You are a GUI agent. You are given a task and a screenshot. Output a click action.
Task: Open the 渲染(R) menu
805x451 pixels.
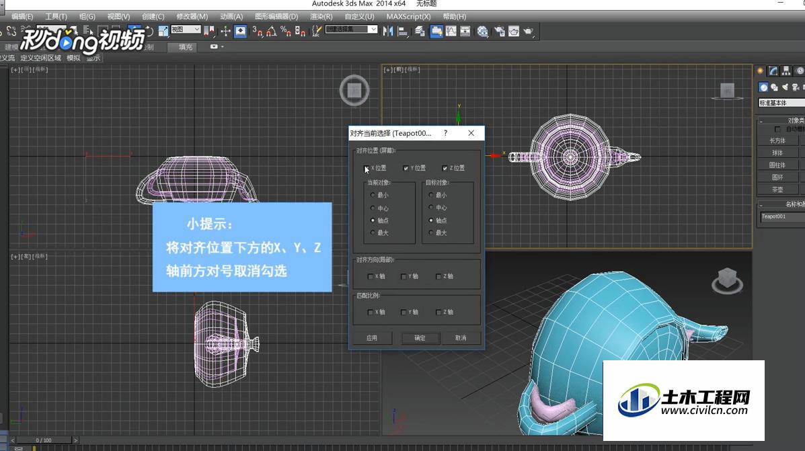coord(321,16)
